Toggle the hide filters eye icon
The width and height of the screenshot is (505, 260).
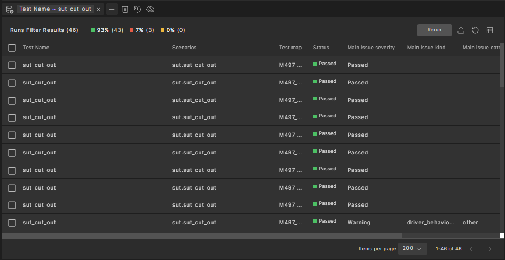click(150, 10)
